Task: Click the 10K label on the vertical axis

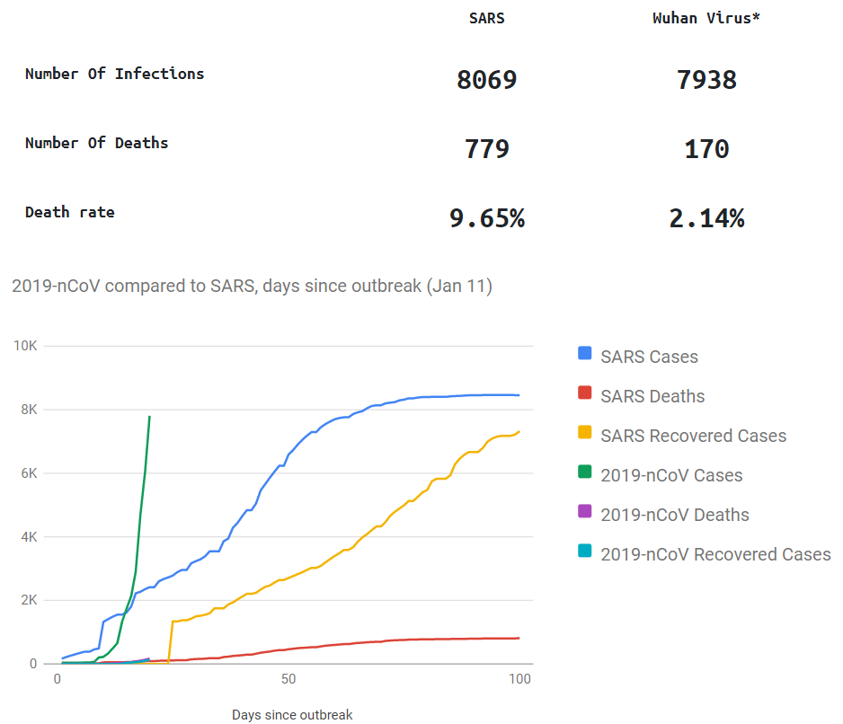Action: click(25, 346)
